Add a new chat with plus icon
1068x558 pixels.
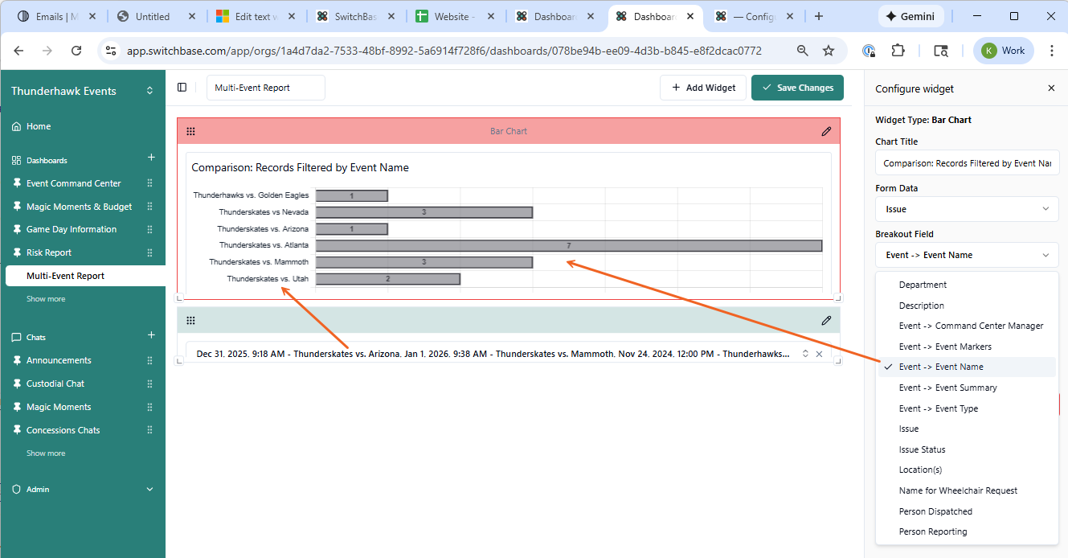(151, 335)
